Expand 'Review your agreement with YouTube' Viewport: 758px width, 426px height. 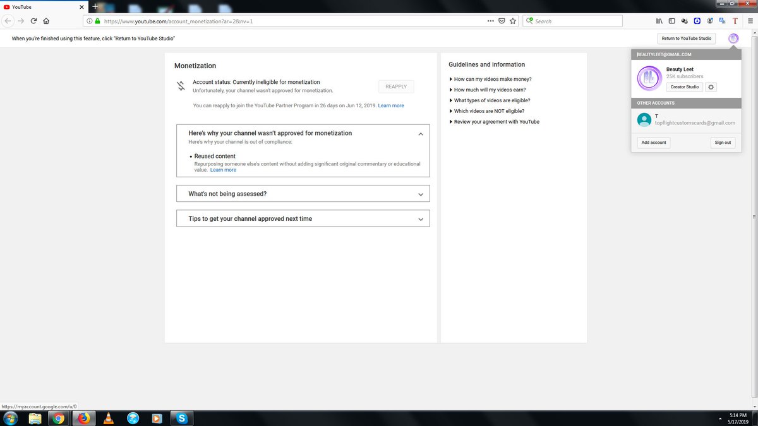[x=494, y=122]
